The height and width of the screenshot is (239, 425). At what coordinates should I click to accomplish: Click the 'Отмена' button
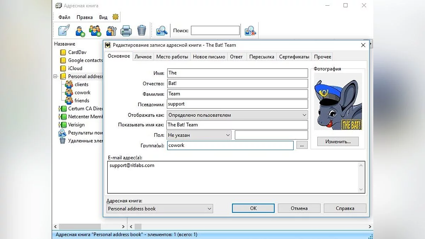click(299, 208)
